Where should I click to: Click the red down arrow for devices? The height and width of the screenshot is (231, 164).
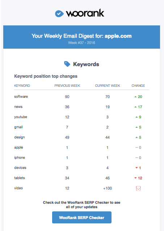pos(136,168)
